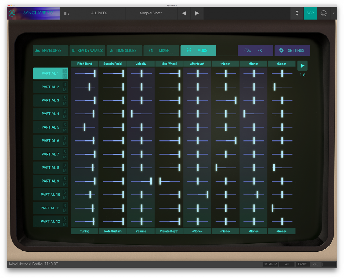Open the preset browser icon beside Synclavier logo

[66, 13]
